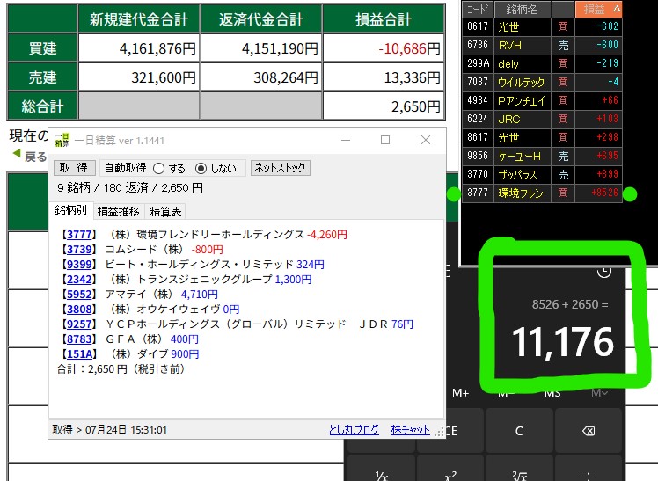
Task: Open stock code link 3777
Action: coord(79,235)
